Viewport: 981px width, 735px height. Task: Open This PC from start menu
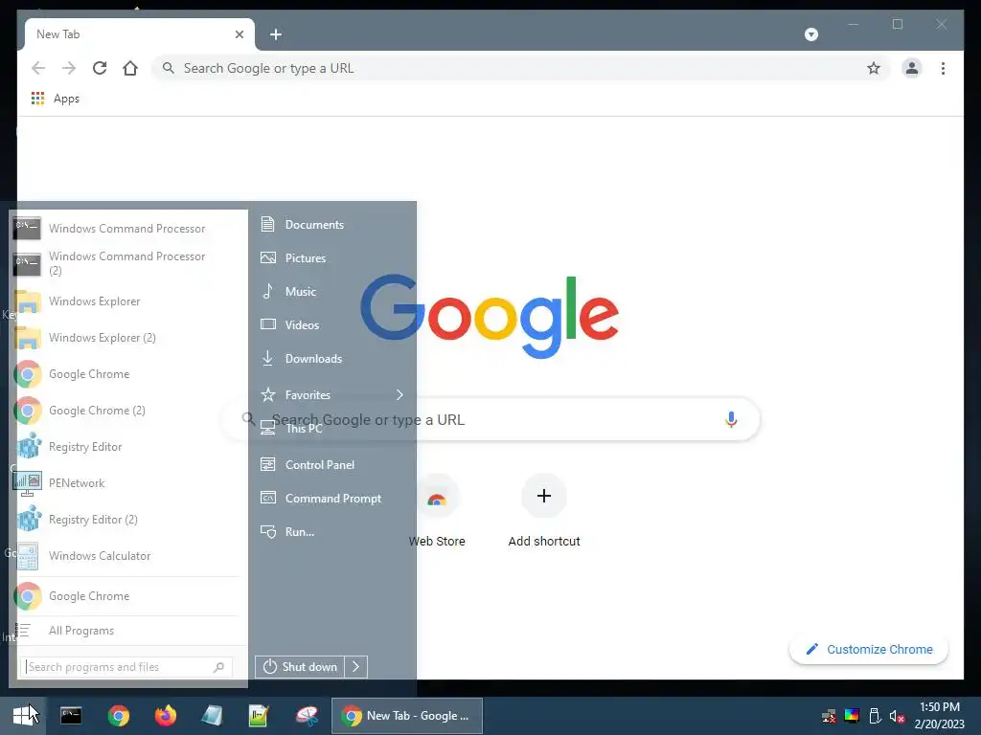(331, 429)
